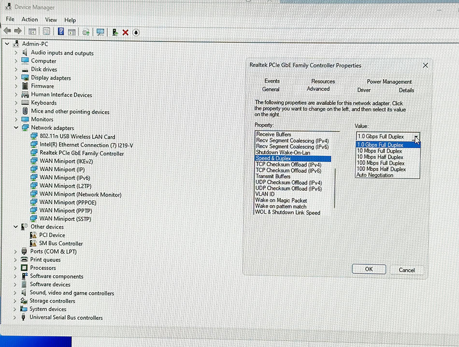The width and height of the screenshot is (459, 347).
Task: Click the Intel(R) Ethernet Connection adapter icon
Action: (x=34, y=145)
